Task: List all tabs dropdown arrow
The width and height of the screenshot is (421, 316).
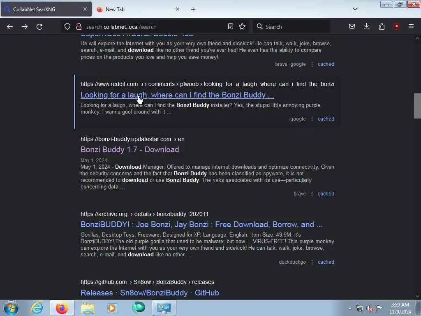Action: point(355,9)
